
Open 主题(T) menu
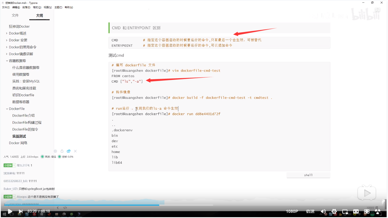[x=58, y=7]
